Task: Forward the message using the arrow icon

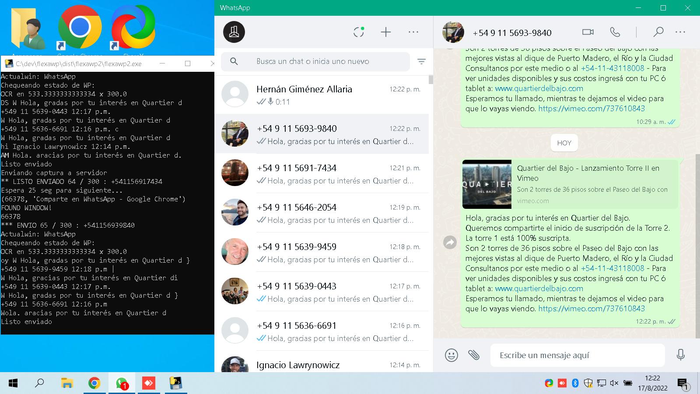Action: click(x=450, y=242)
